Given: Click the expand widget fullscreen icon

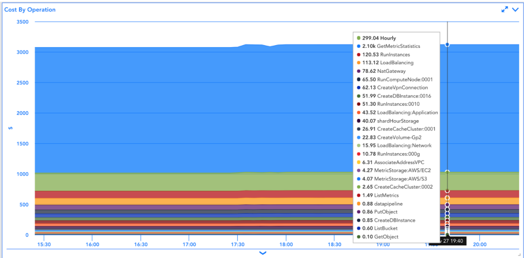Looking at the screenshot, I should pos(505,9).
